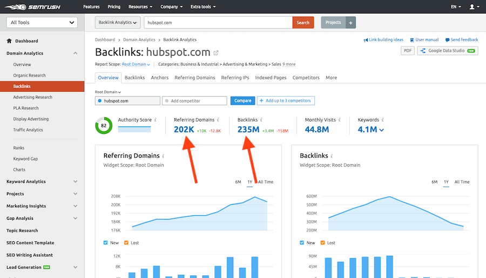
Task: Open Google Data Studio button
Action: pos(448,51)
